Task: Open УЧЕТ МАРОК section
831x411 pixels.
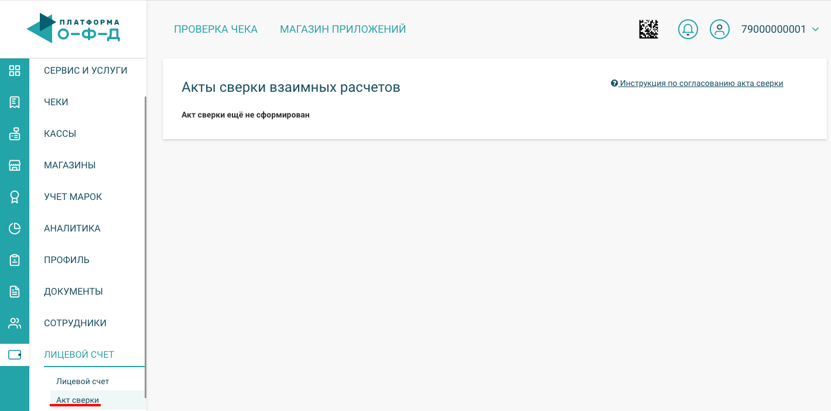Action: click(73, 197)
